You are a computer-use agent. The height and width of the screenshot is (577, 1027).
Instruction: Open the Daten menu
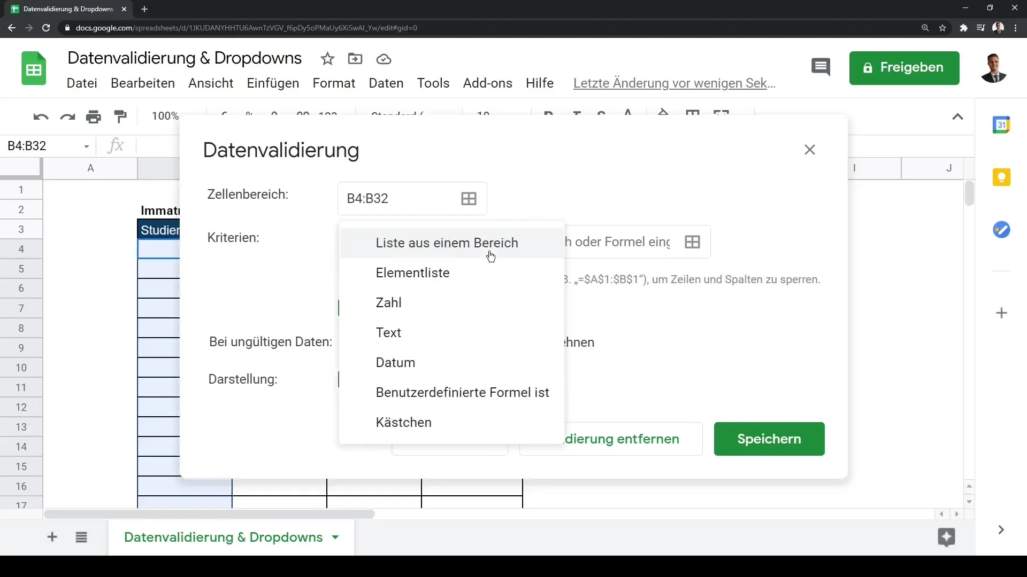tap(386, 83)
